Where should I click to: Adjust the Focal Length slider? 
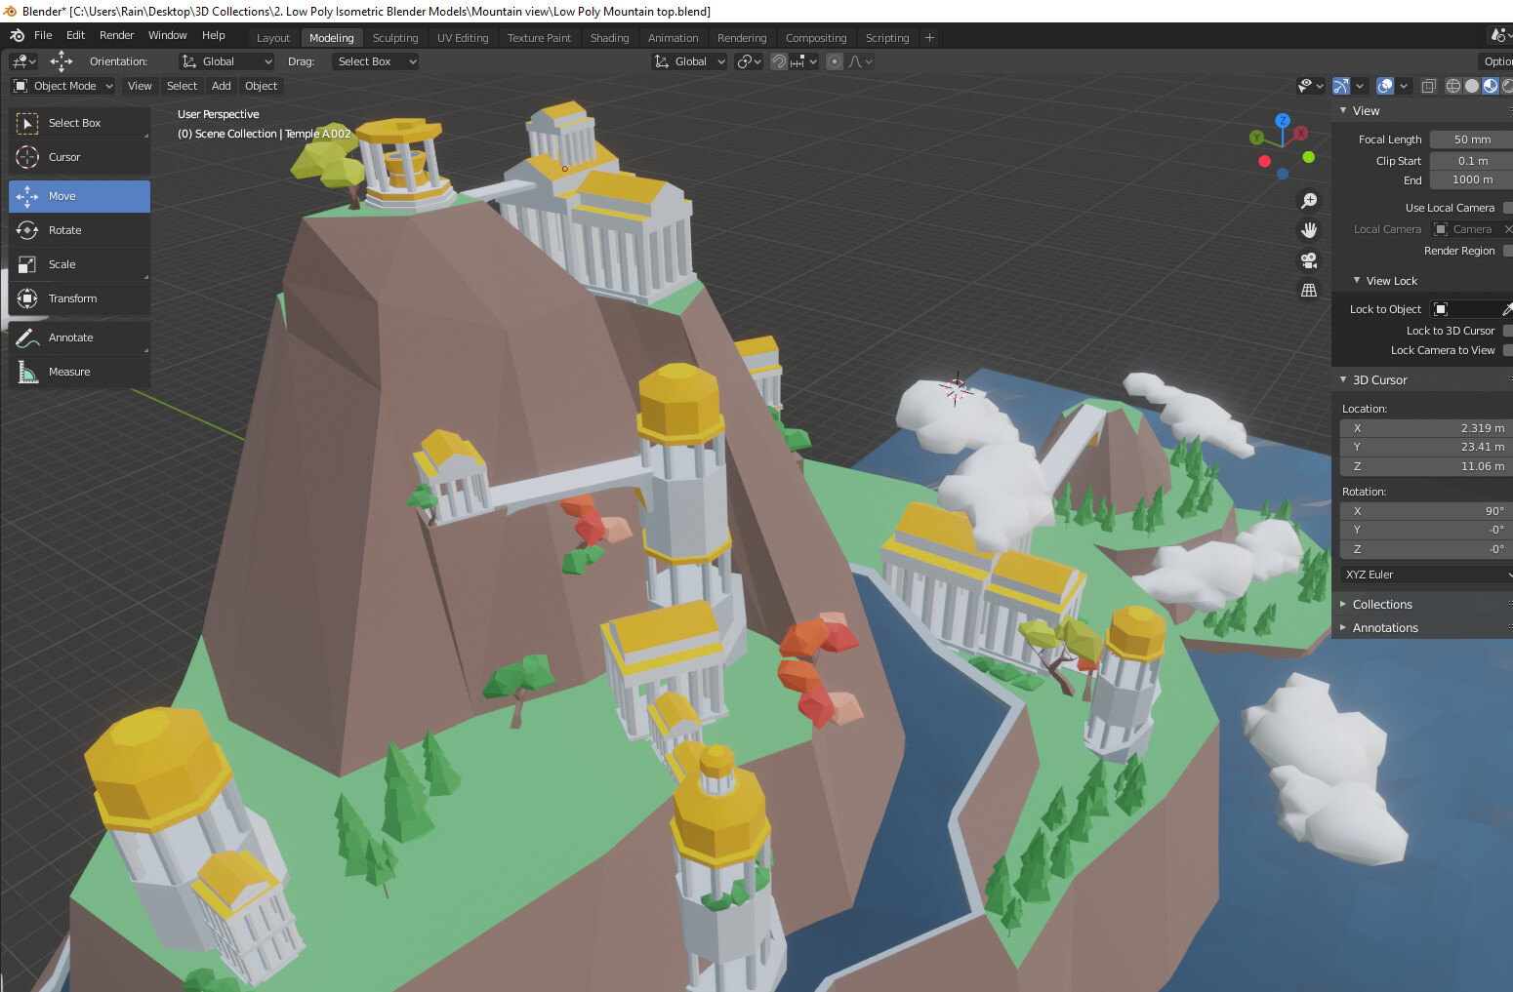(1469, 139)
